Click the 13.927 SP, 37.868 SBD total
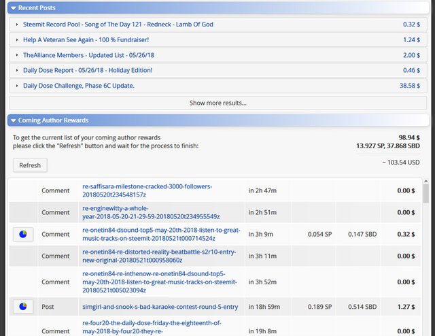The height and width of the screenshot is (336, 435). click(388, 146)
